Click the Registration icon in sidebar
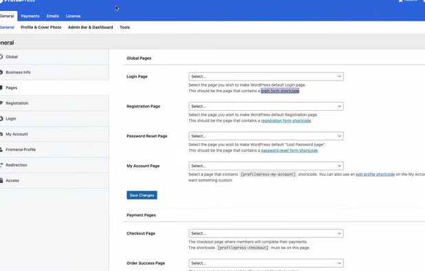The width and height of the screenshot is (425, 271). tap(1, 103)
